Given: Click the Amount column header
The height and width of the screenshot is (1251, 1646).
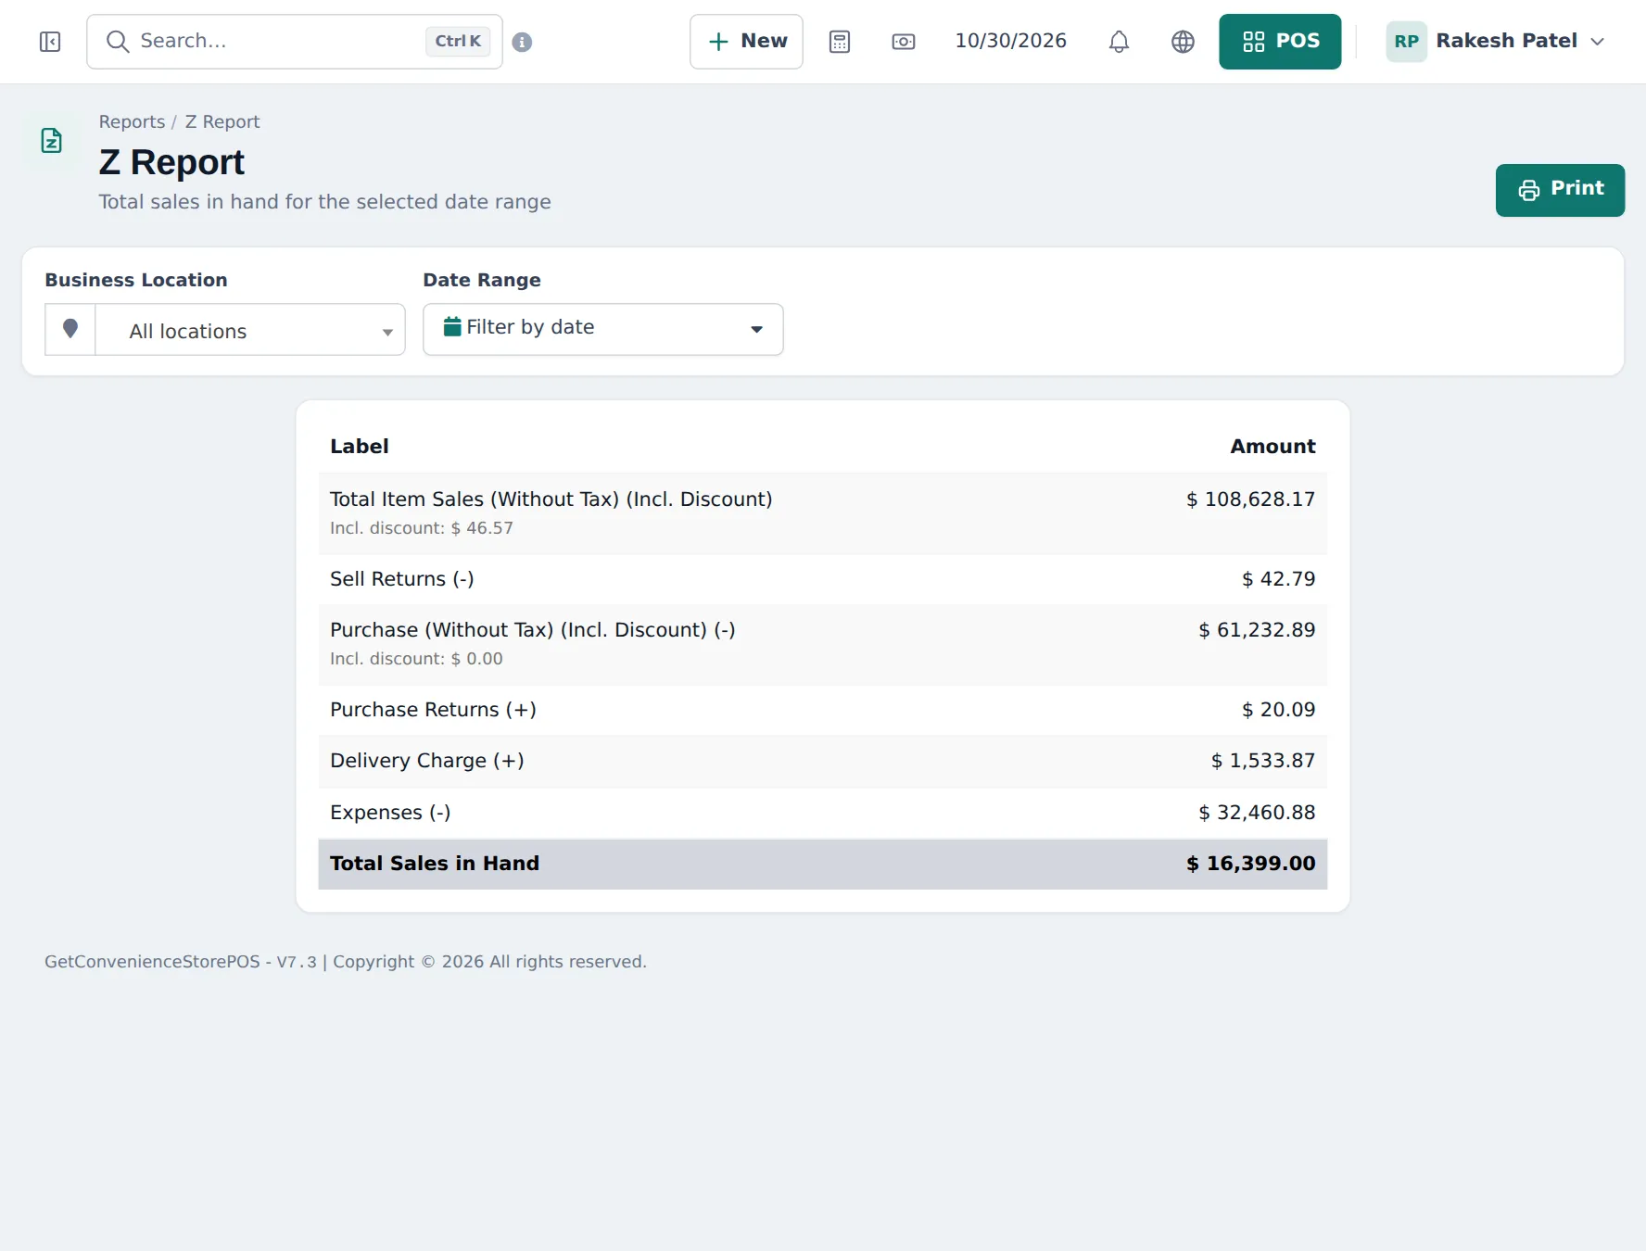Looking at the screenshot, I should [1272, 446].
